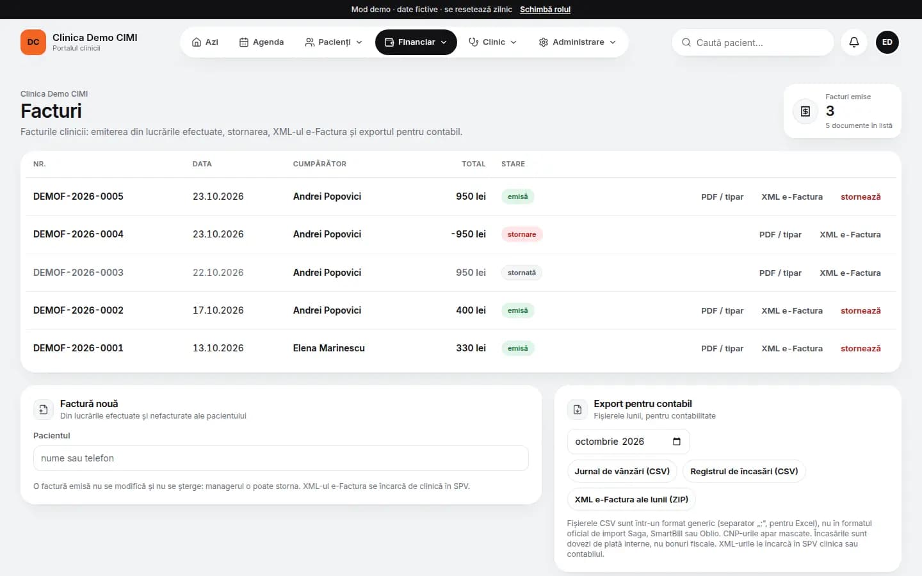Open XML e-Factura for DEMOF-2026-0001

point(792,349)
